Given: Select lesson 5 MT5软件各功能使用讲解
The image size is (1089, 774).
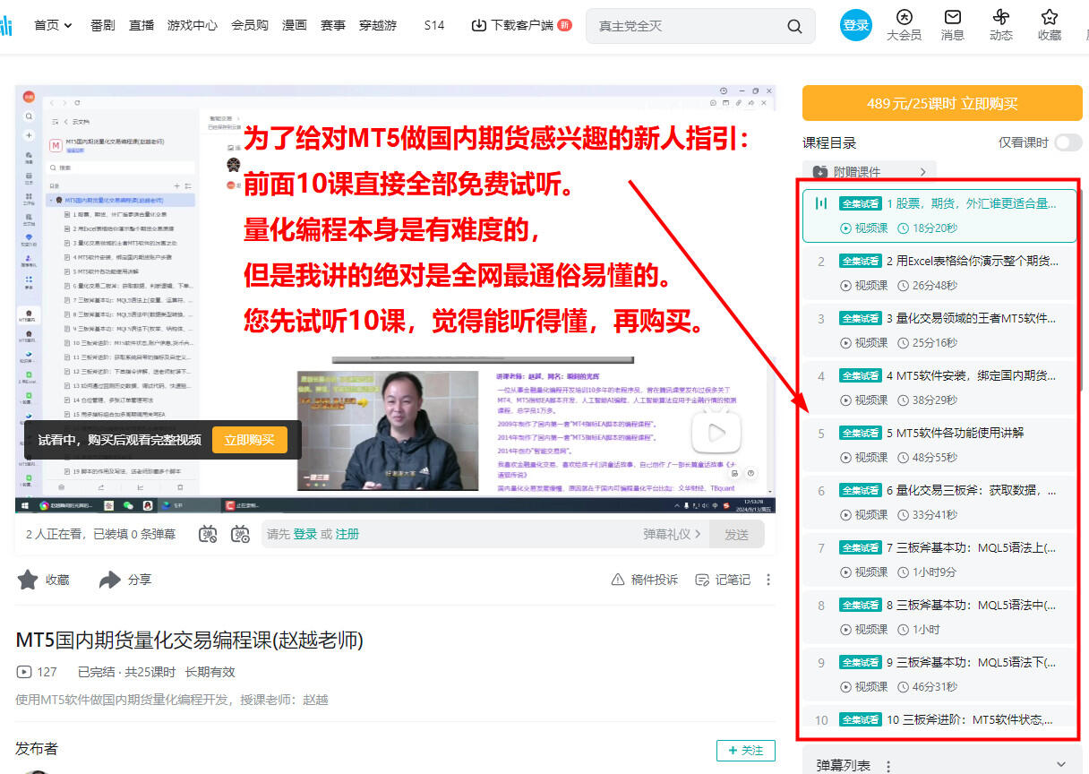Looking at the screenshot, I should point(939,445).
